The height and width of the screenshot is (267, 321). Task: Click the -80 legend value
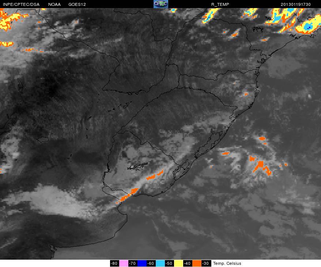point(114,263)
